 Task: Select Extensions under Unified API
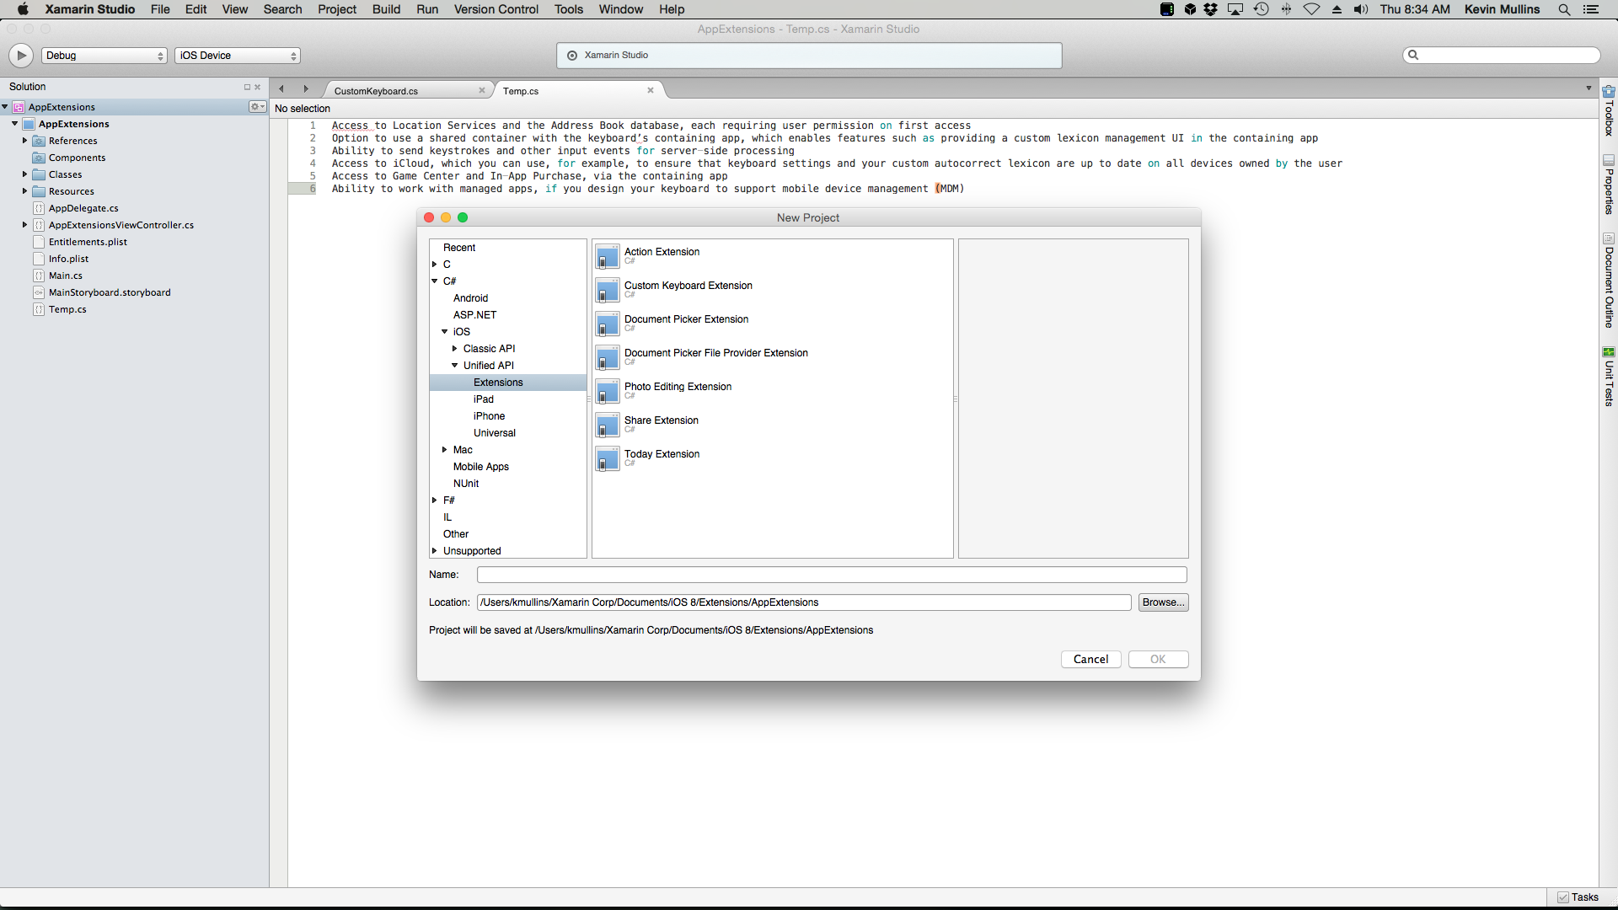coord(498,381)
